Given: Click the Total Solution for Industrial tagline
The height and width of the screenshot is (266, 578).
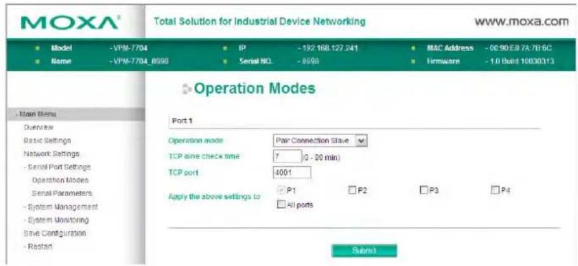Looking at the screenshot, I should point(261,21).
